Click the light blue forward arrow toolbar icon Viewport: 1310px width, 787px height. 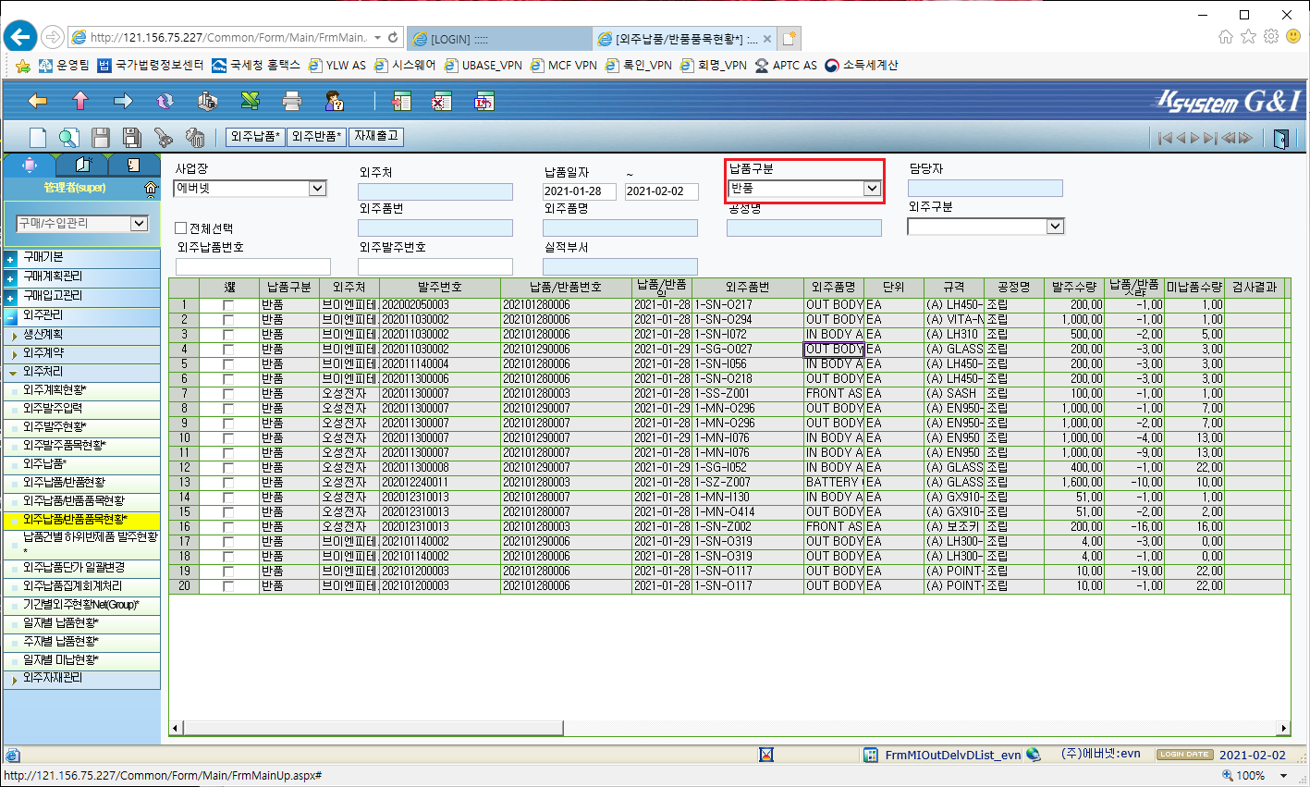point(123,101)
